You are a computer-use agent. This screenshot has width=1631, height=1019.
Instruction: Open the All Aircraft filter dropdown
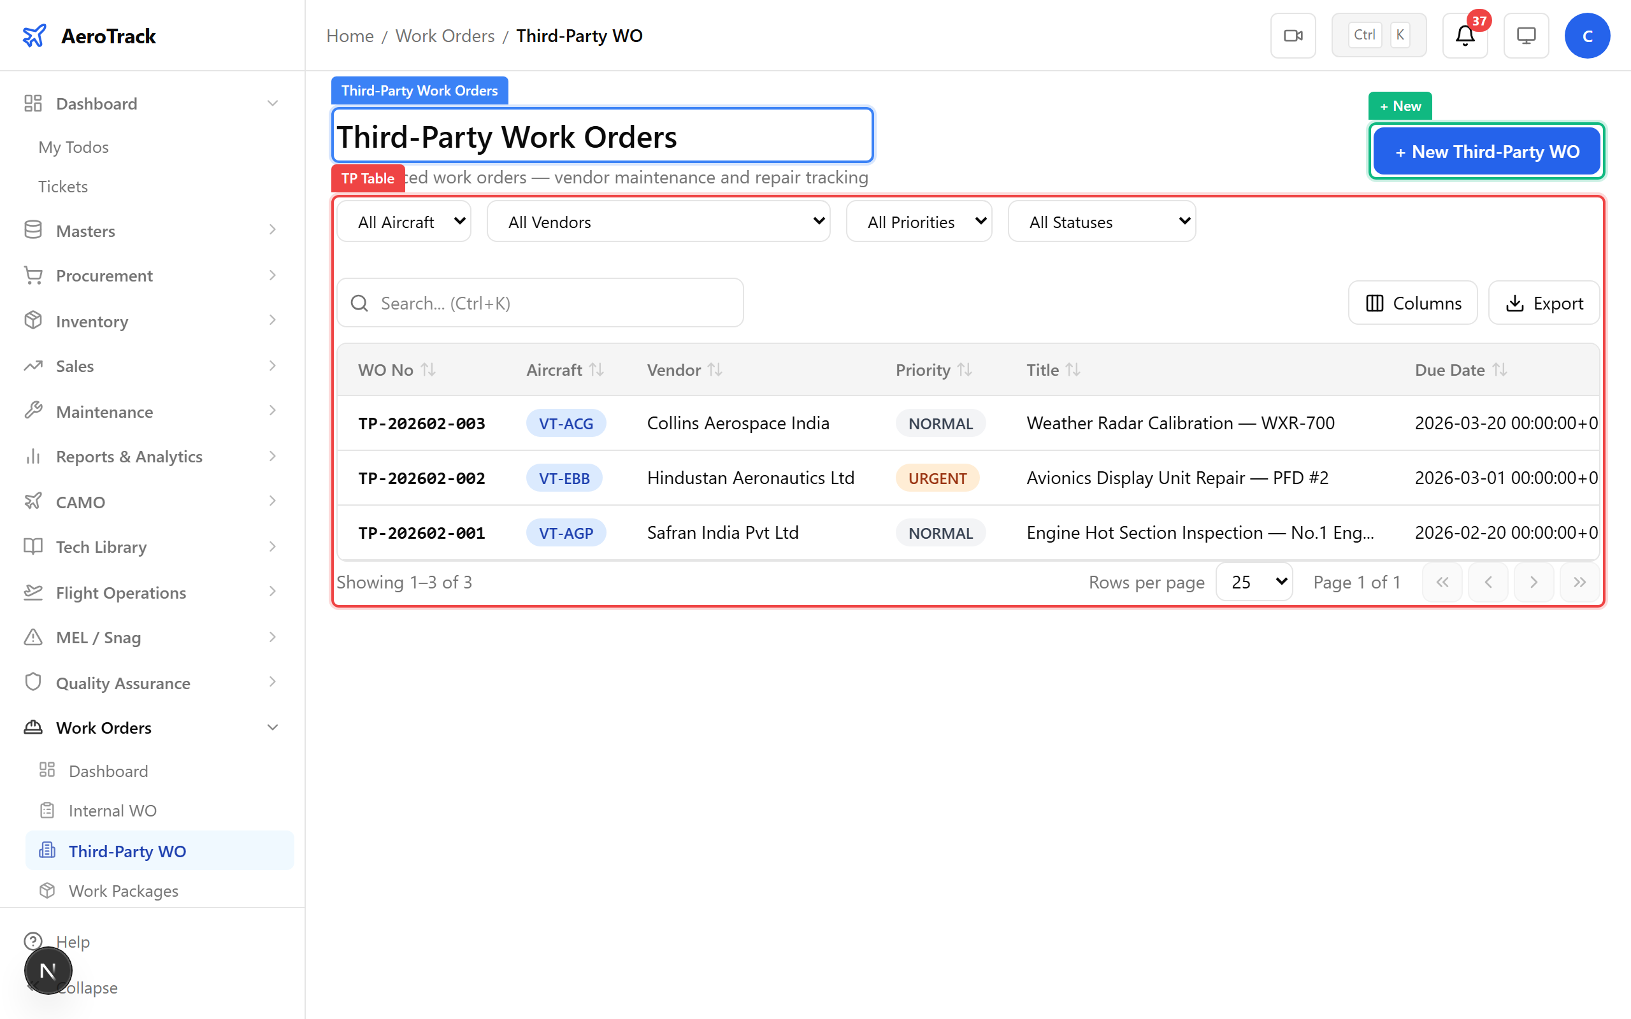(404, 222)
